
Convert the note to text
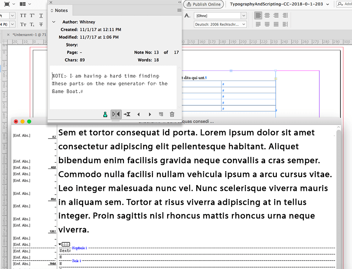pyautogui.click(x=127, y=114)
